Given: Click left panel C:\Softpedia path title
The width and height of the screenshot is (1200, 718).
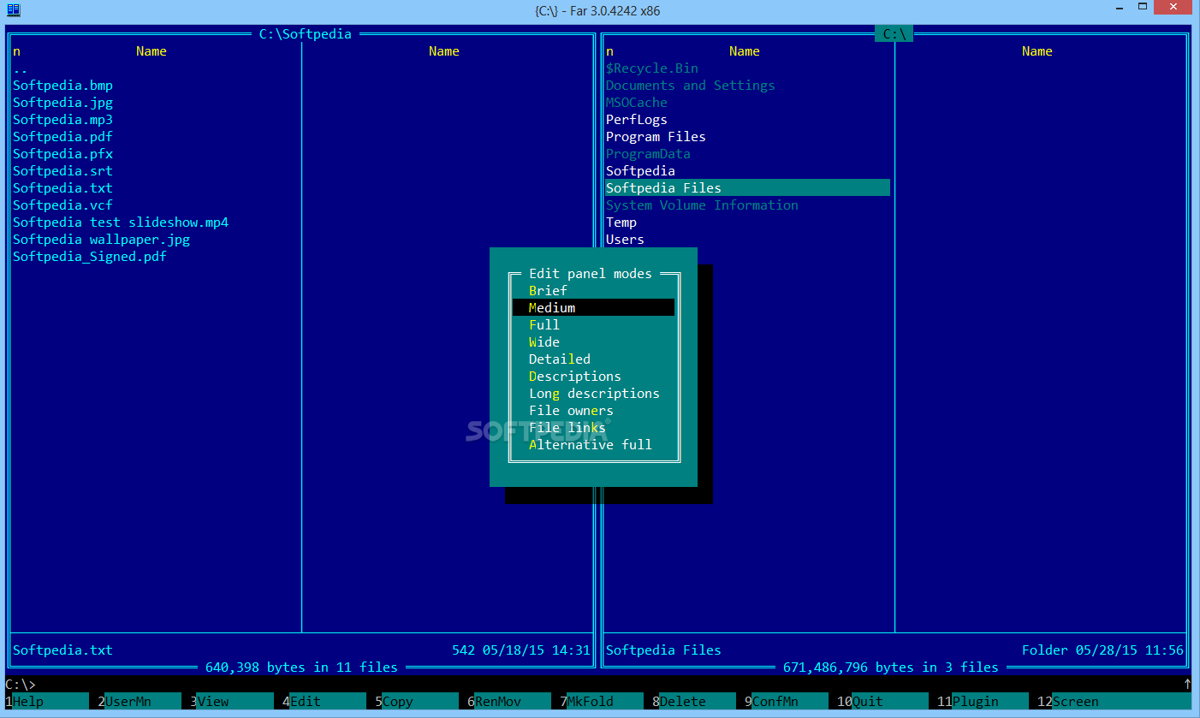Looking at the screenshot, I should [x=305, y=34].
